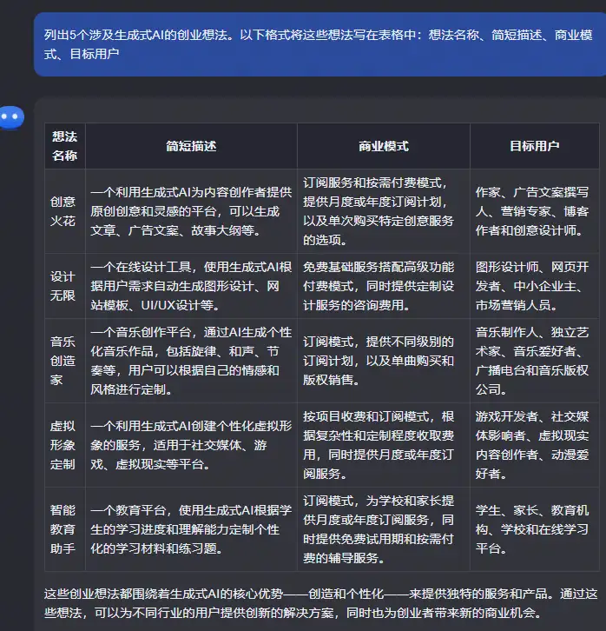Click target users cell '游戏开发者、社交媒体影响者'

(x=535, y=445)
